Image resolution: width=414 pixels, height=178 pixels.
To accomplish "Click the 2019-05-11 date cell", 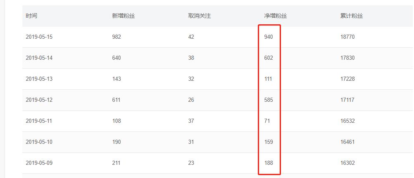I will (39, 121).
